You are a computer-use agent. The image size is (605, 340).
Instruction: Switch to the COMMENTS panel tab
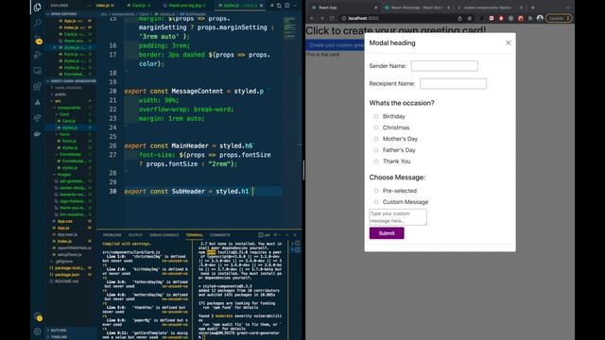point(220,235)
